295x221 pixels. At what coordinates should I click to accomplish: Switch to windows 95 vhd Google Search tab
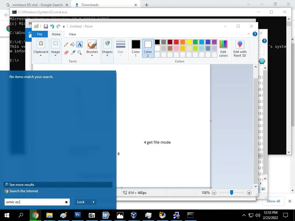pyautogui.click(x=37, y=5)
